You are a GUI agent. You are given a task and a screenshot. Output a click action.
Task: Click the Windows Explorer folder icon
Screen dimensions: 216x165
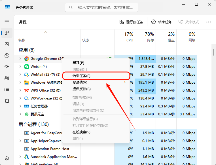click(x=27, y=82)
